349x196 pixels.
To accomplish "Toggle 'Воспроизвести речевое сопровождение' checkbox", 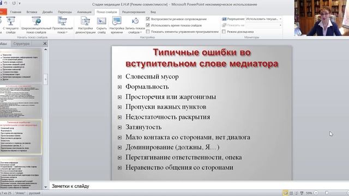I will pyautogui.click(x=148, y=19).
